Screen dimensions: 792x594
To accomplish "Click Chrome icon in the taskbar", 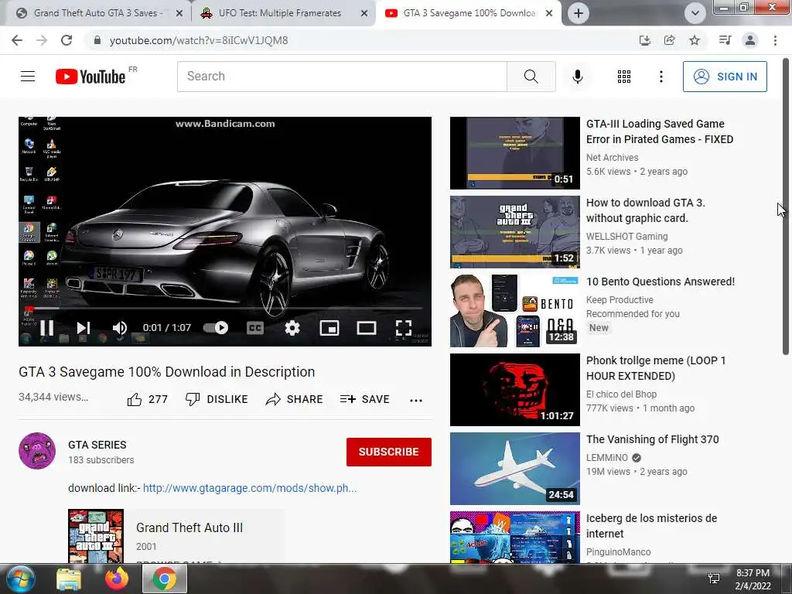I will (164, 579).
